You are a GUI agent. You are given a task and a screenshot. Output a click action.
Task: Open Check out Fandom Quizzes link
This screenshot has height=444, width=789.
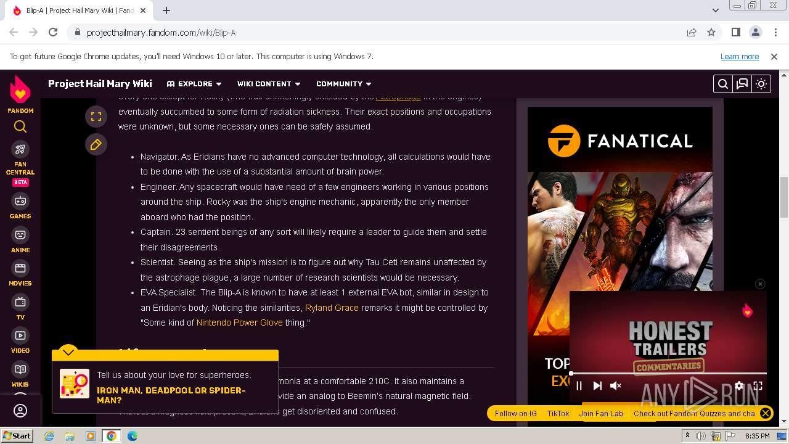coord(694,414)
